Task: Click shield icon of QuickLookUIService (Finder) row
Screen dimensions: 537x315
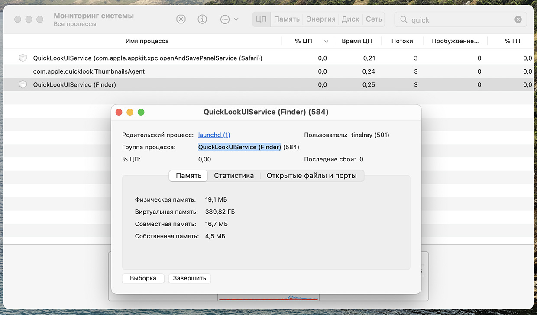Action: (23, 85)
